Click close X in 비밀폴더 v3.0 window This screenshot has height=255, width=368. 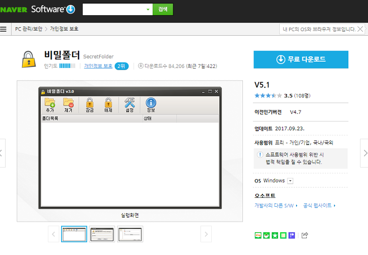[x=216, y=91]
